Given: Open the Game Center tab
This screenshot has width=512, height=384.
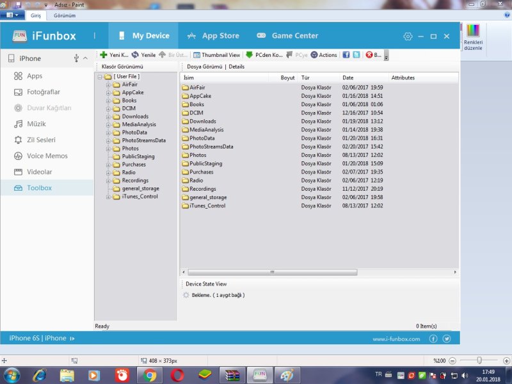Looking at the screenshot, I should [x=287, y=36].
